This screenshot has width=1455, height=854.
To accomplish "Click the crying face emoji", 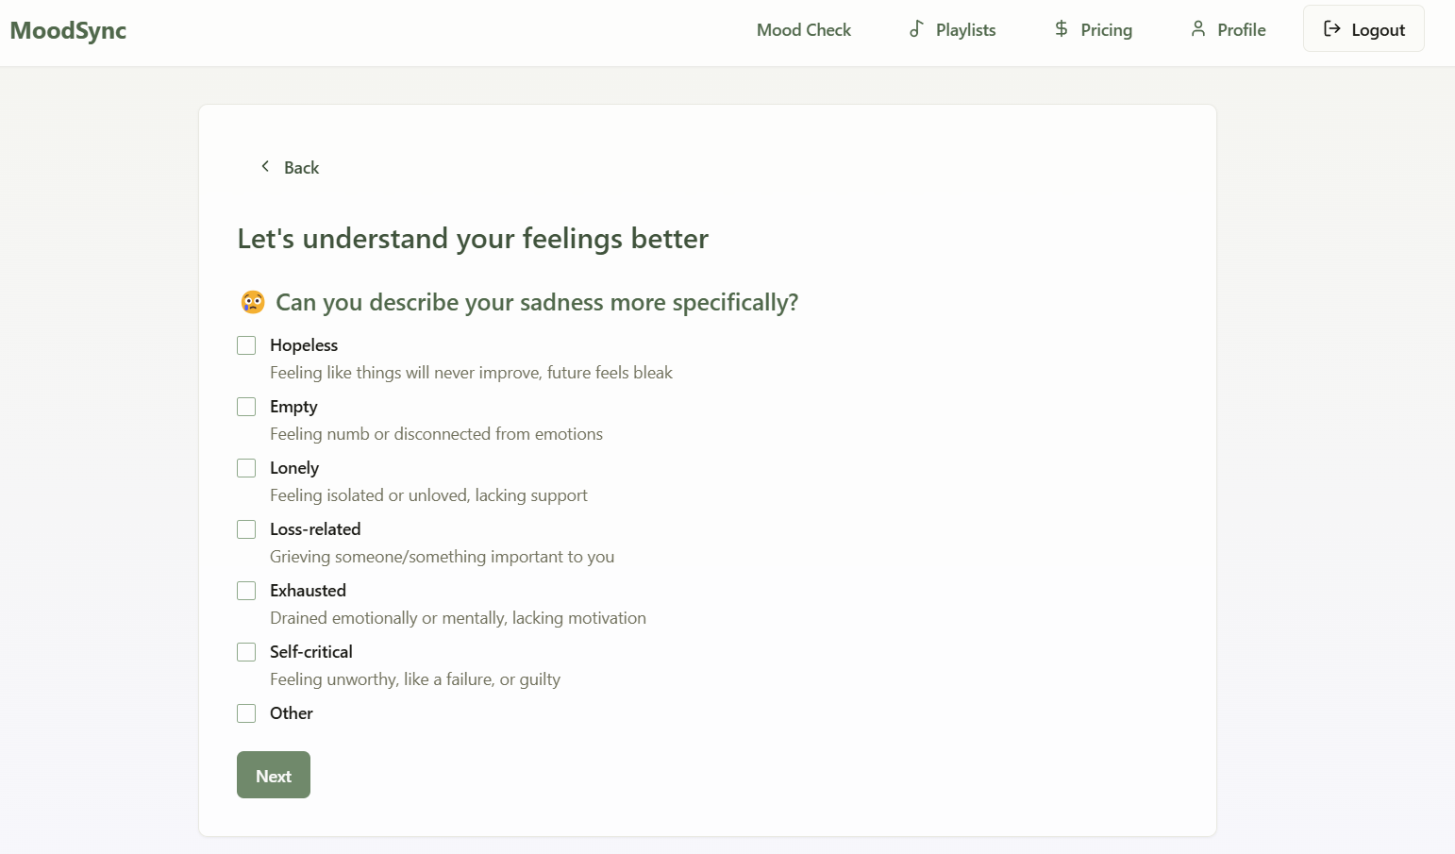I will 253,302.
